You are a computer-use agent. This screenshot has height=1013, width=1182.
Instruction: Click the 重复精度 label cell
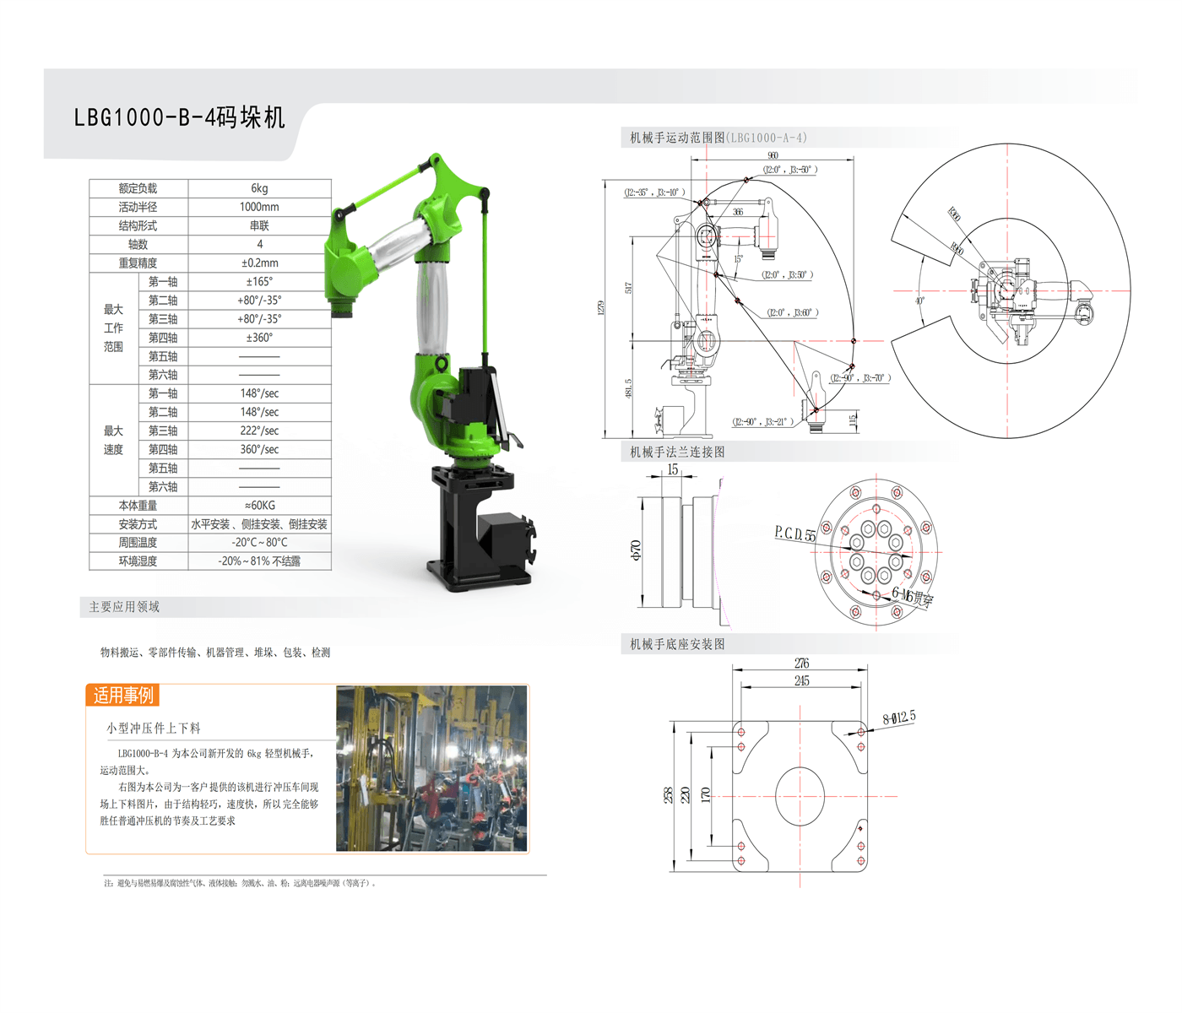[x=138, y=263]
